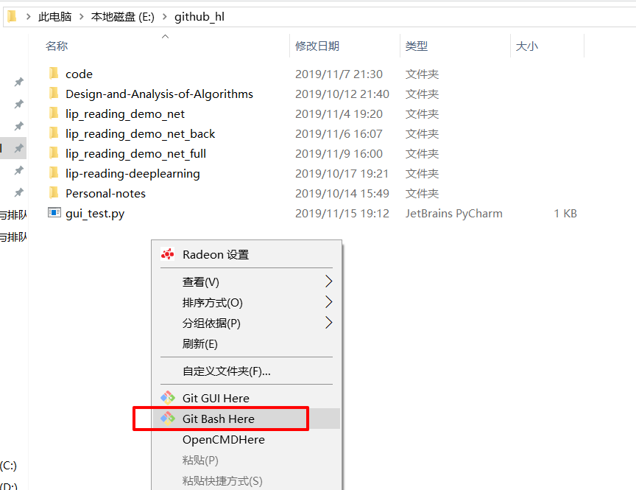Select the lip_reading_demo_net_back folder name
Image resolution: width=636 pixels, height=490 pixels.
pyautogui.click(x=141, y=133)
